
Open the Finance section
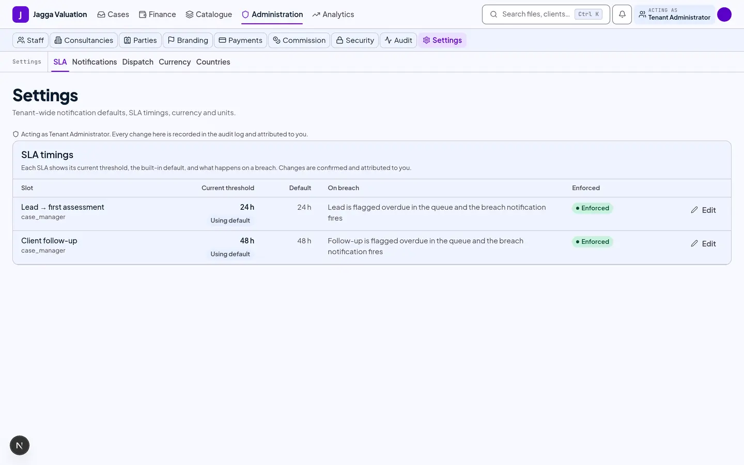158,14
